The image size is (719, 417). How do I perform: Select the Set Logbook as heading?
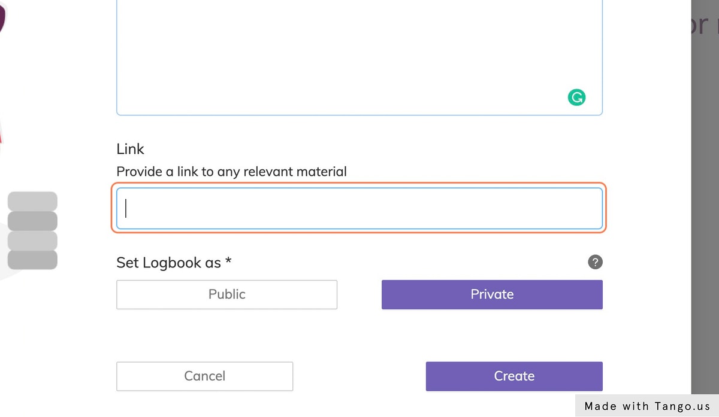click(x=174, y=262)
